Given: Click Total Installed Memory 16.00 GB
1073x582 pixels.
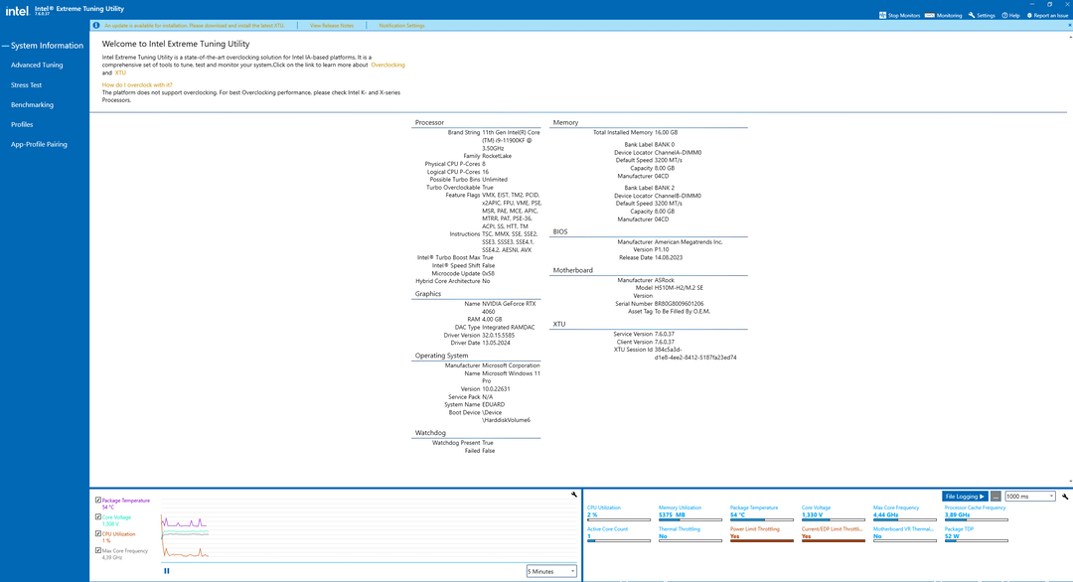Looking at the screenshot, I should point(635,132).
